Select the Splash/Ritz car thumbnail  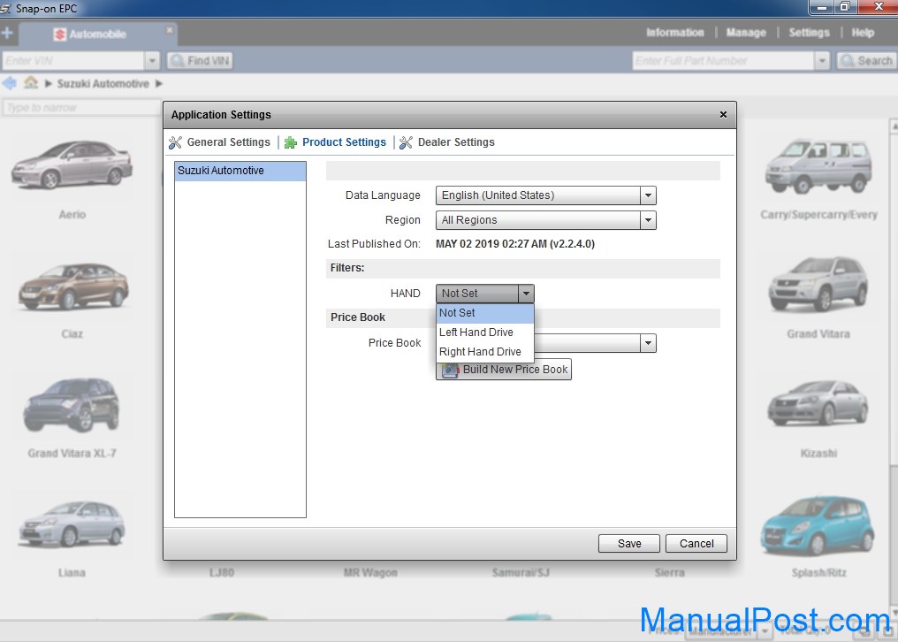[x=818, y=525]
